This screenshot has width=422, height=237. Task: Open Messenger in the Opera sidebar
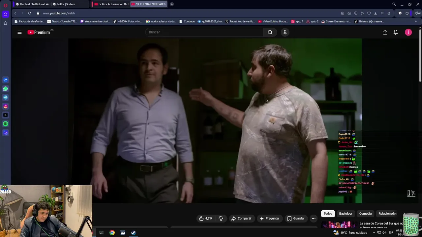(5, 80)
